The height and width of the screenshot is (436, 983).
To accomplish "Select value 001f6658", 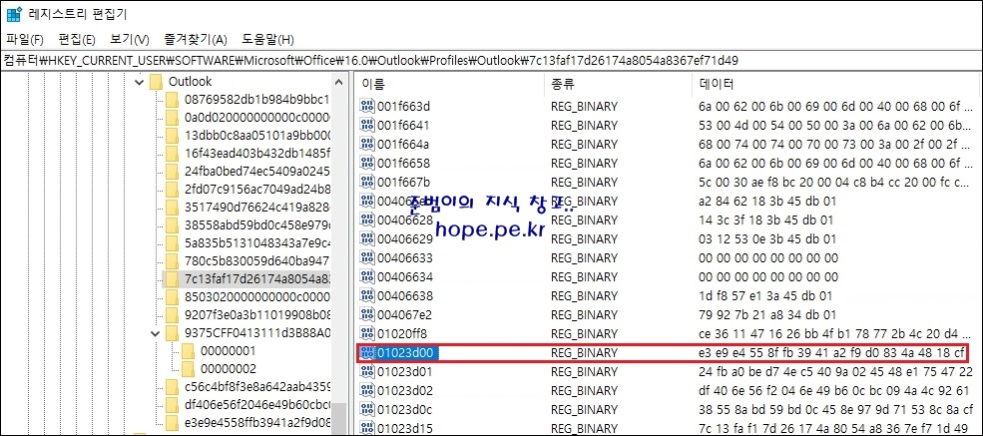I will coord(403,164).
